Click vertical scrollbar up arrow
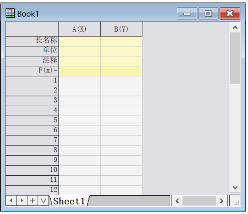 pyautogui.click(x=235, y=28)
